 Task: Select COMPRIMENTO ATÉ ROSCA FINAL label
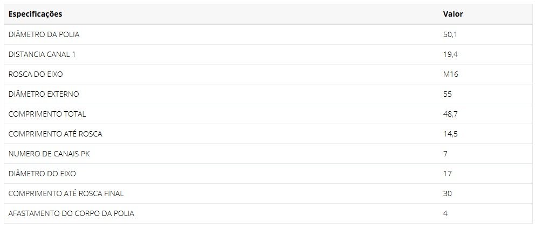(66, 193)
